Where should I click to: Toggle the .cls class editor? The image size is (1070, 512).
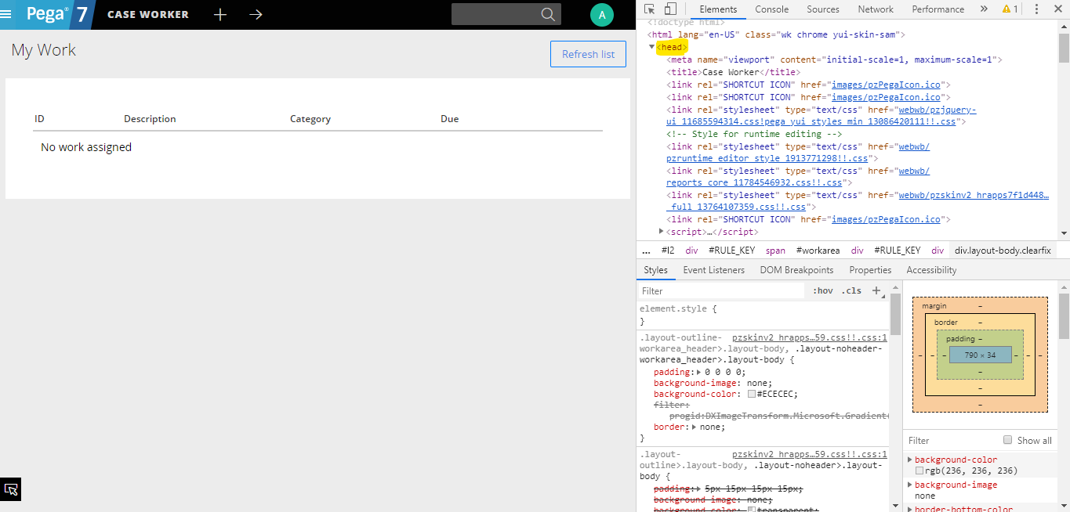[851, 290]
